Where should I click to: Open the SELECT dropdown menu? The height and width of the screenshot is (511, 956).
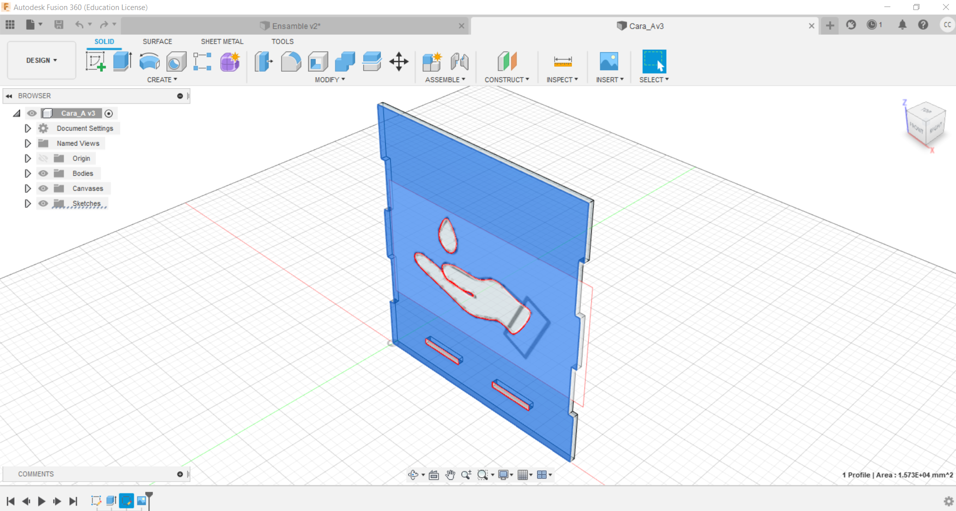point(654,80)
